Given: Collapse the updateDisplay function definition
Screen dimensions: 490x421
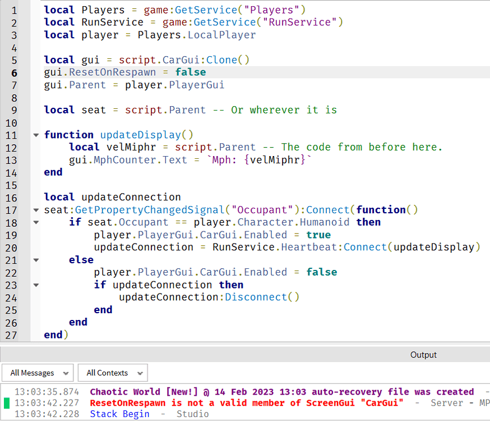Looking at the screenshot, I should 36,135.
